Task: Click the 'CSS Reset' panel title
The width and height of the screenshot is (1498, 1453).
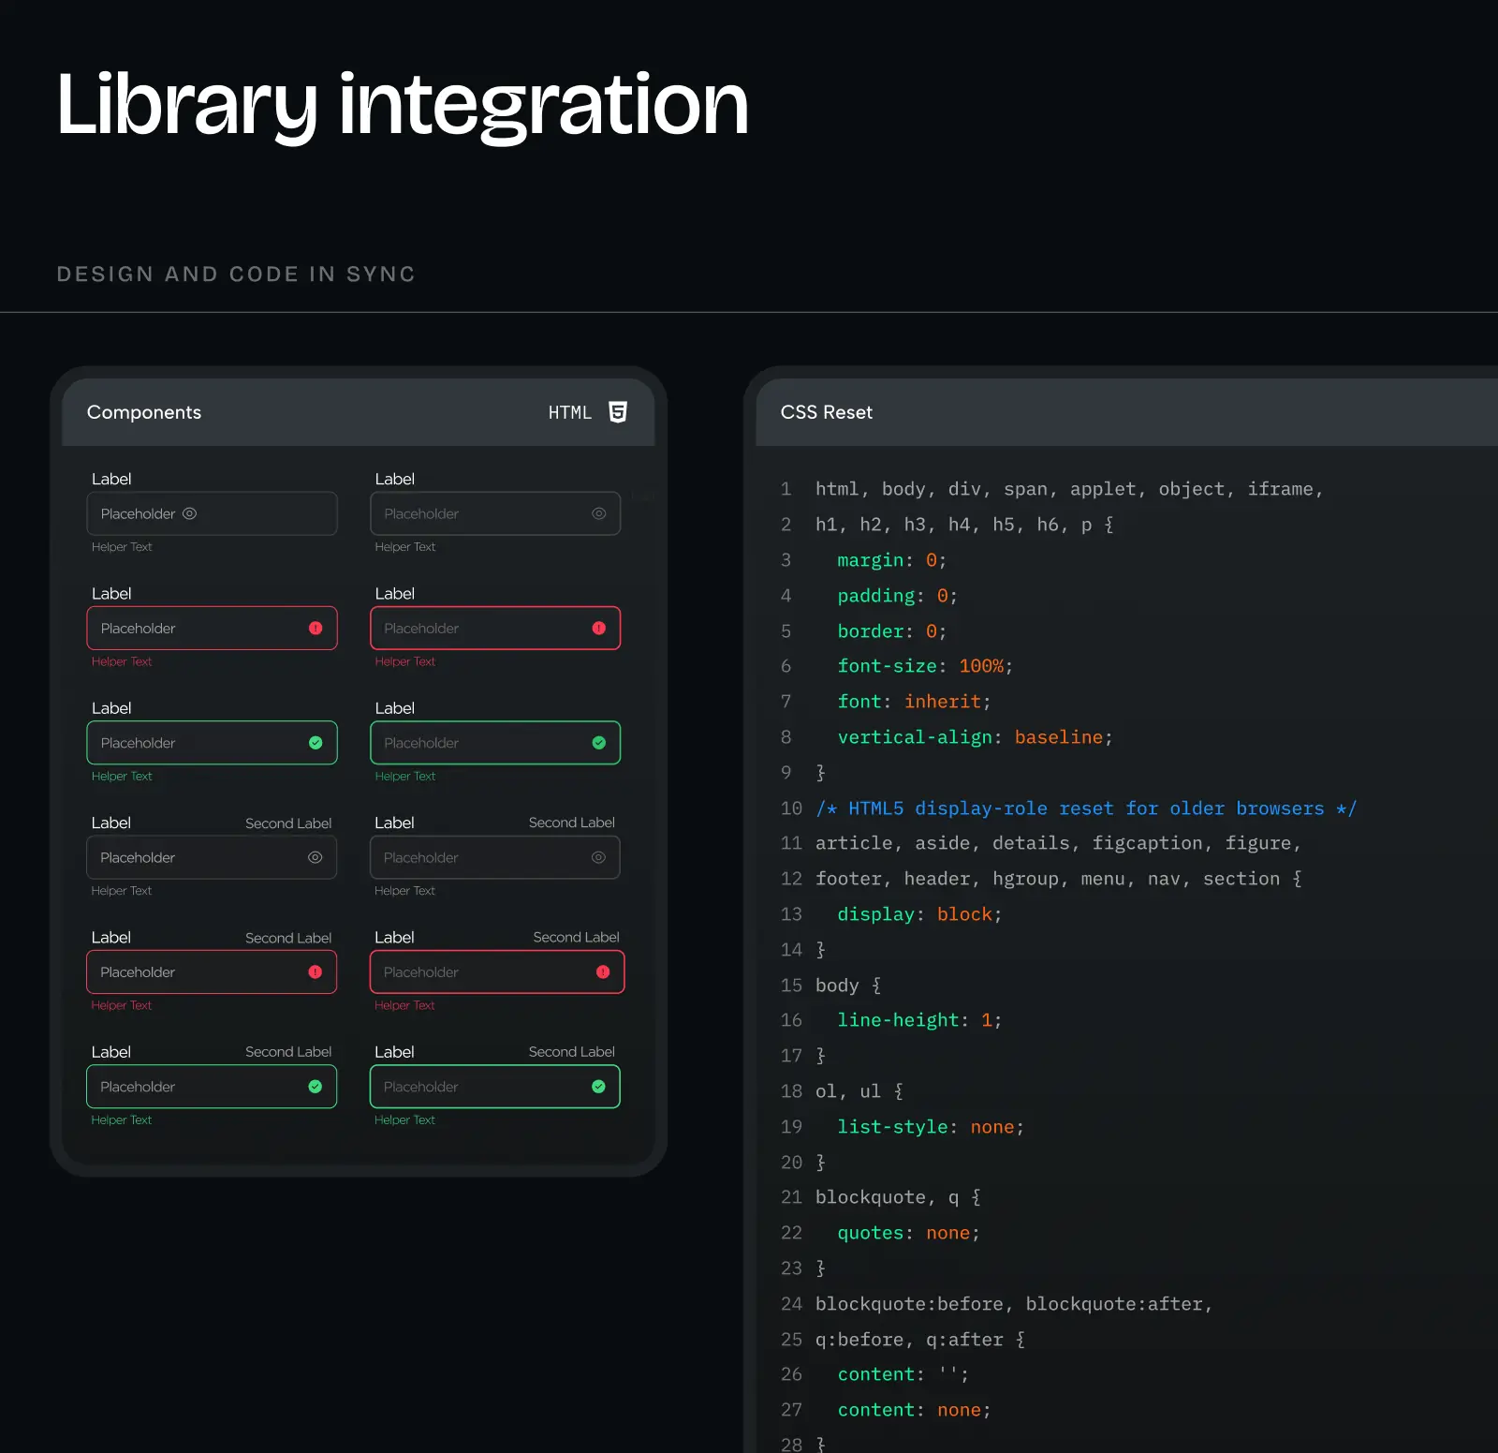Action: (x=827, y=412)
